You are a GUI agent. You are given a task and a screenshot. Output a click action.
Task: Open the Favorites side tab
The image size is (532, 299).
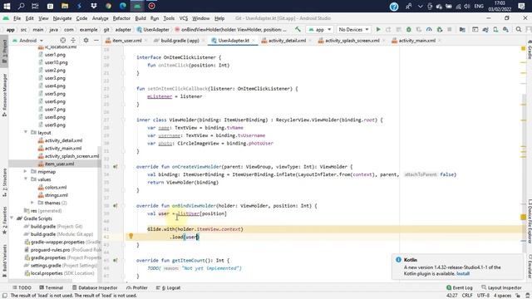click(x=4, y=220)
